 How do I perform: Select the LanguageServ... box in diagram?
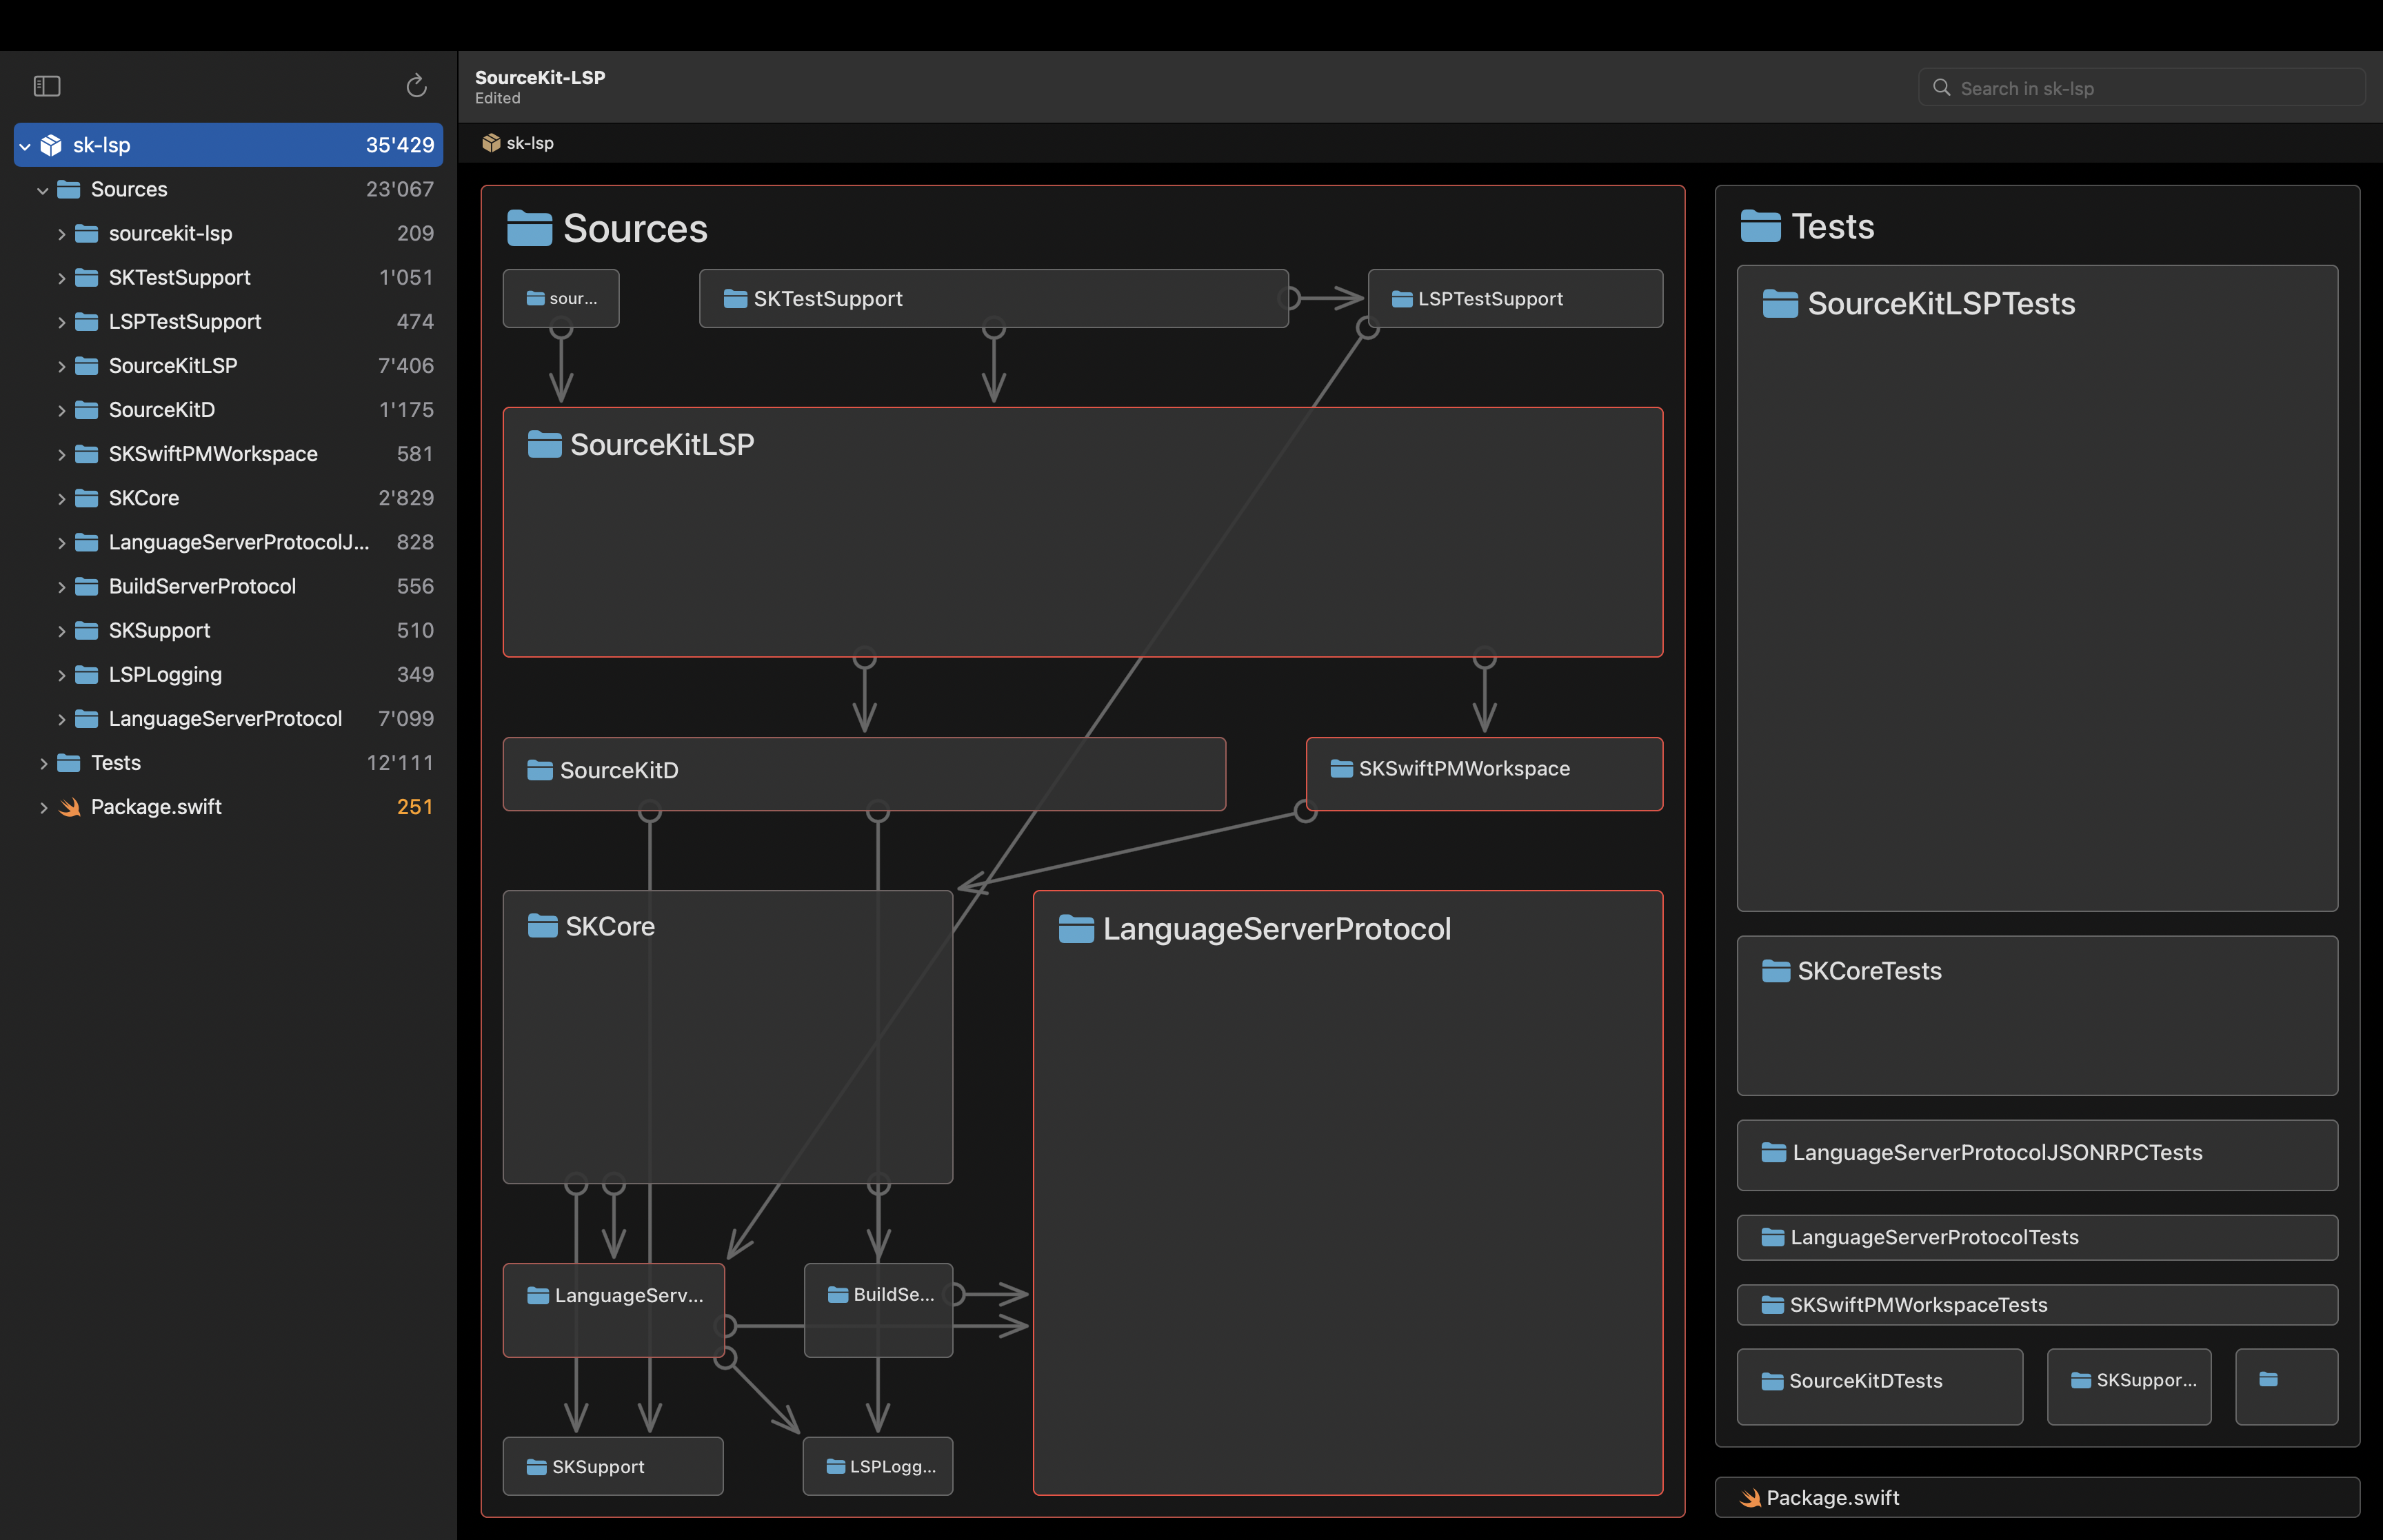pyautogui.click(x=613, y=1310)
